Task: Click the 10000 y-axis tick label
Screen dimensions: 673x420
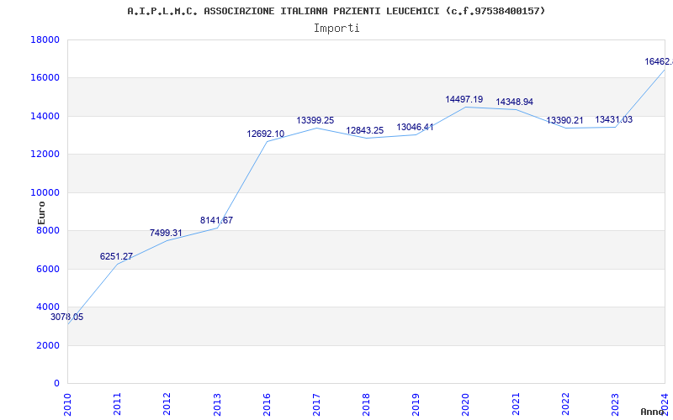Action: pyautogui.click(x=45, y=192)
